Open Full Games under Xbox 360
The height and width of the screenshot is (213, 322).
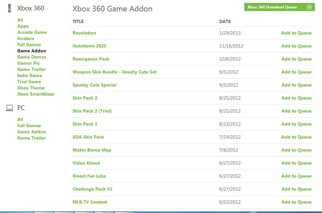point(29,45)
